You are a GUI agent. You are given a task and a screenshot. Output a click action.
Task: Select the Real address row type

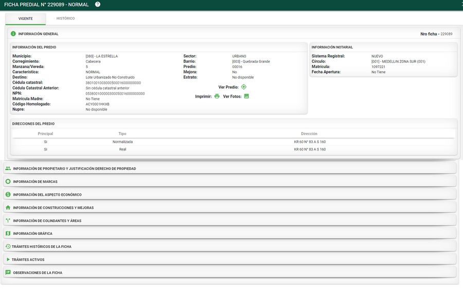pos(122,149)
